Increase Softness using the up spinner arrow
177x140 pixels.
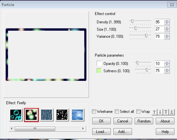(167, 69)
